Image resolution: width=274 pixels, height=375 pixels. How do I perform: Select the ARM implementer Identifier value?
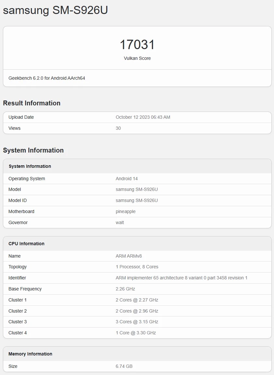(x=181, y=278)
